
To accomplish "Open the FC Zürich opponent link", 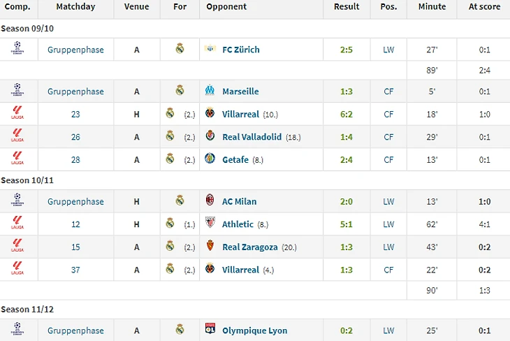I will [241, 50].
